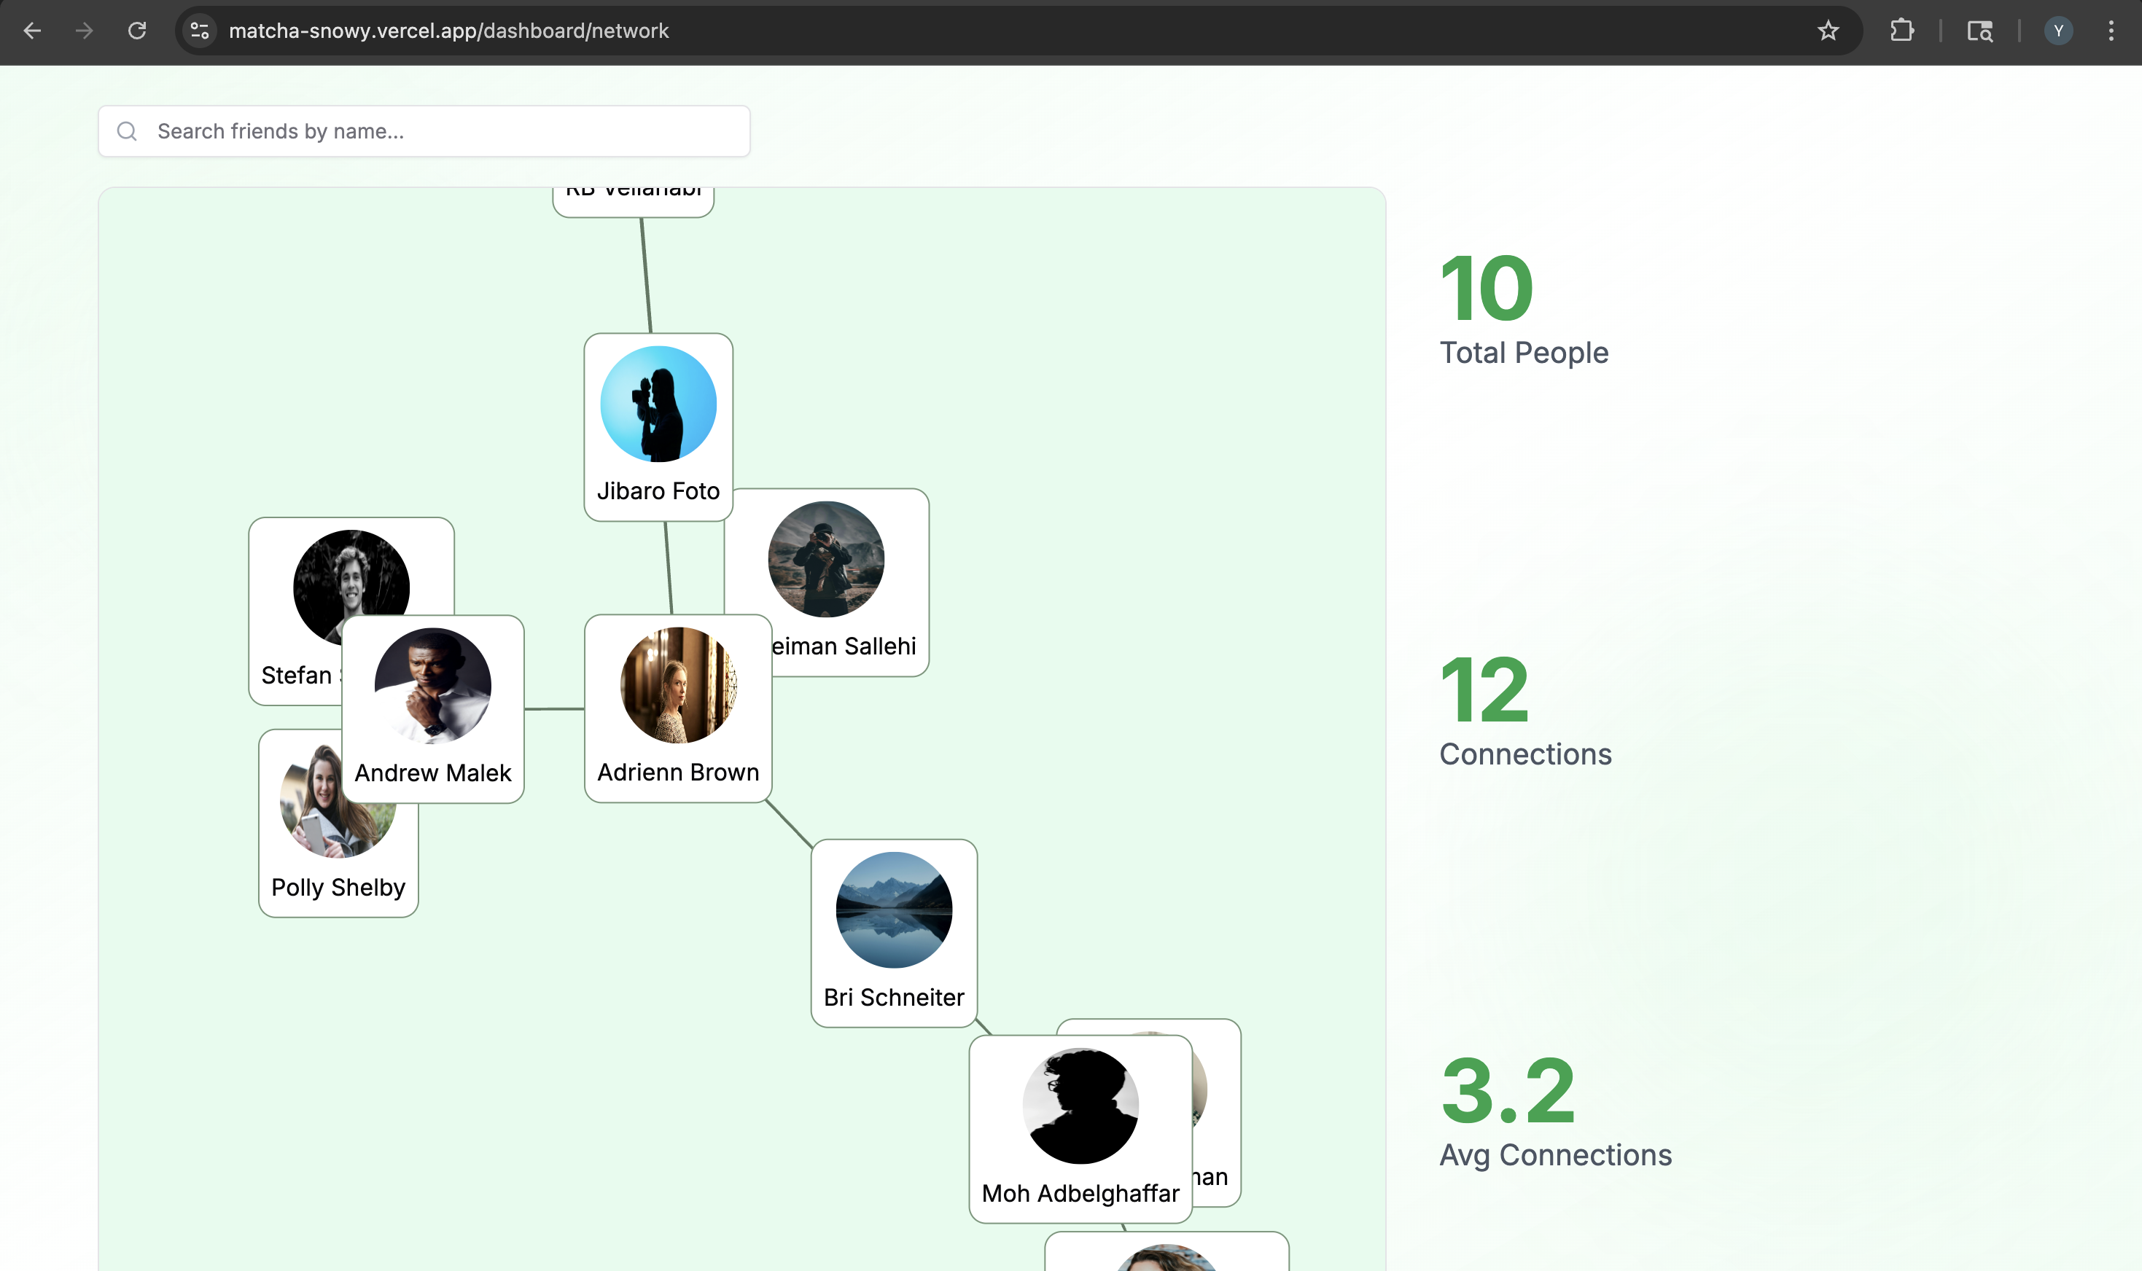
Task: Open site information icon in address bar
Action: coord(200,31)
